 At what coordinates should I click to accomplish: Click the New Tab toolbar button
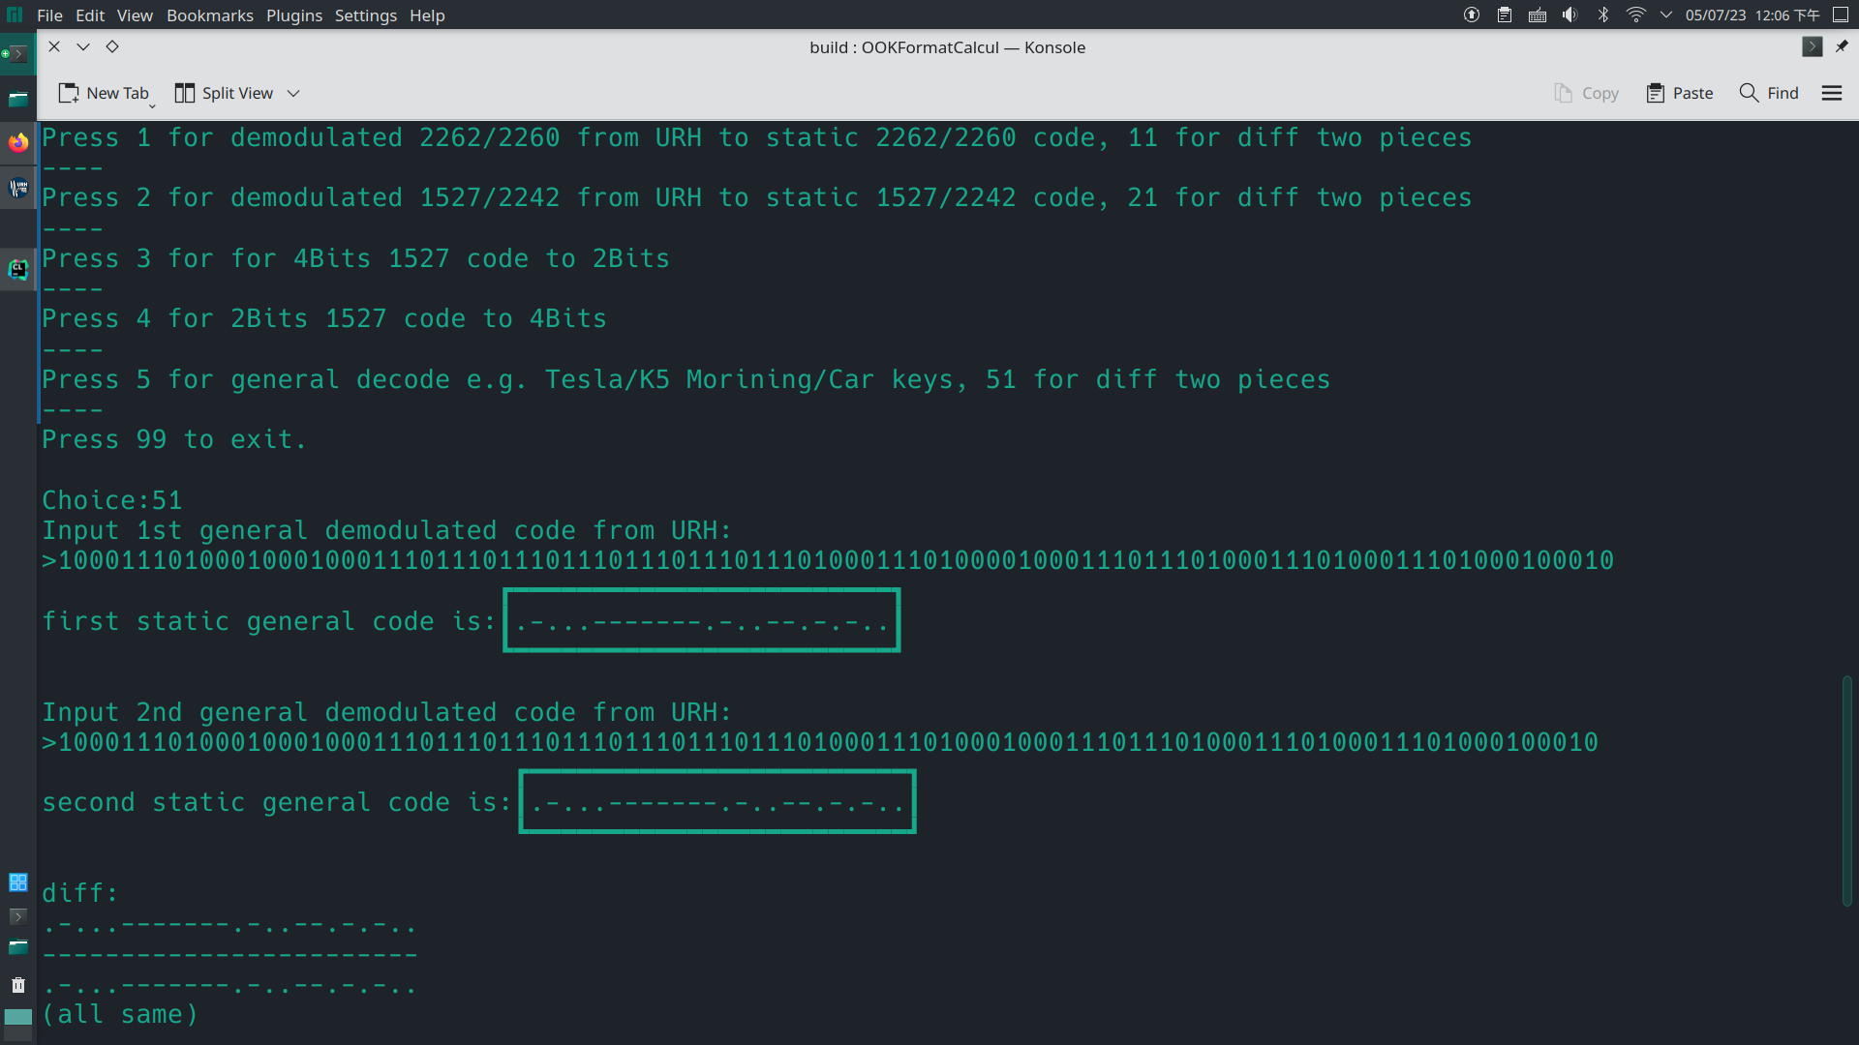104,93
